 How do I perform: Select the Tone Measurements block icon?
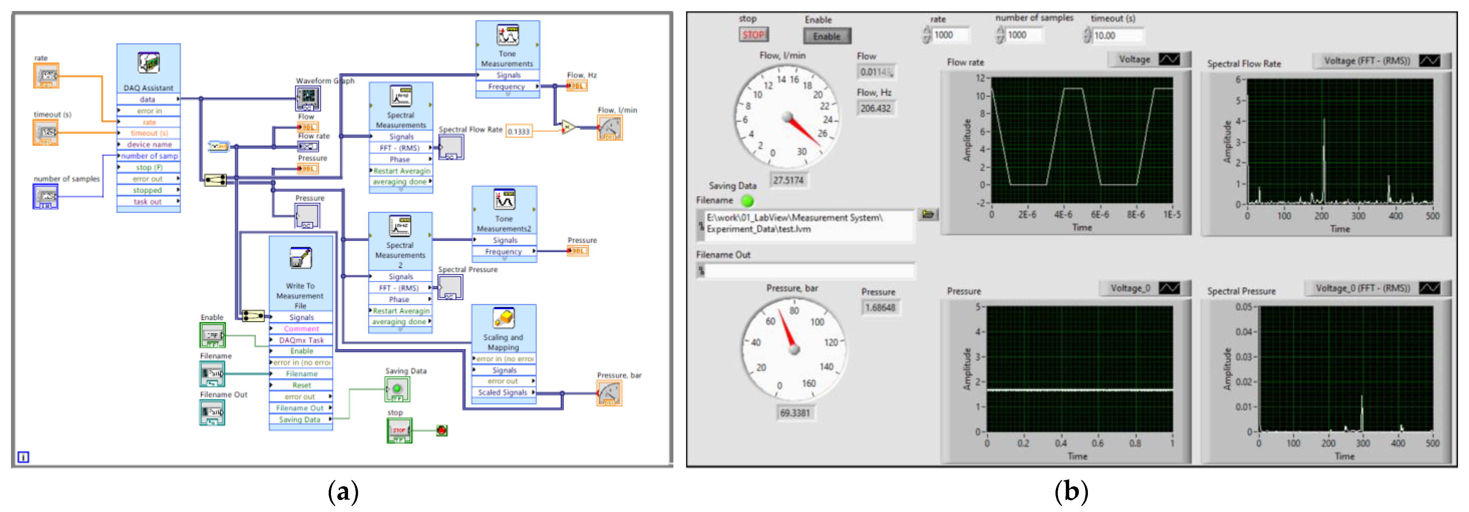coord(507,35)
